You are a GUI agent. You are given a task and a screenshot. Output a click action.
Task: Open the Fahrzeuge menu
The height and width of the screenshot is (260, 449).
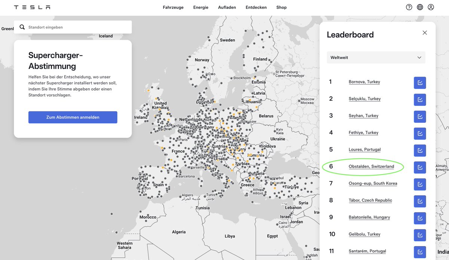coord(173,7)
